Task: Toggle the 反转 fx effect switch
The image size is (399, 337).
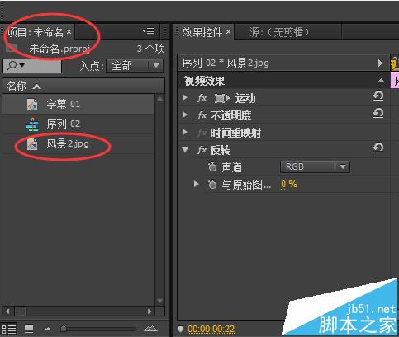Action: coord(202,150)
